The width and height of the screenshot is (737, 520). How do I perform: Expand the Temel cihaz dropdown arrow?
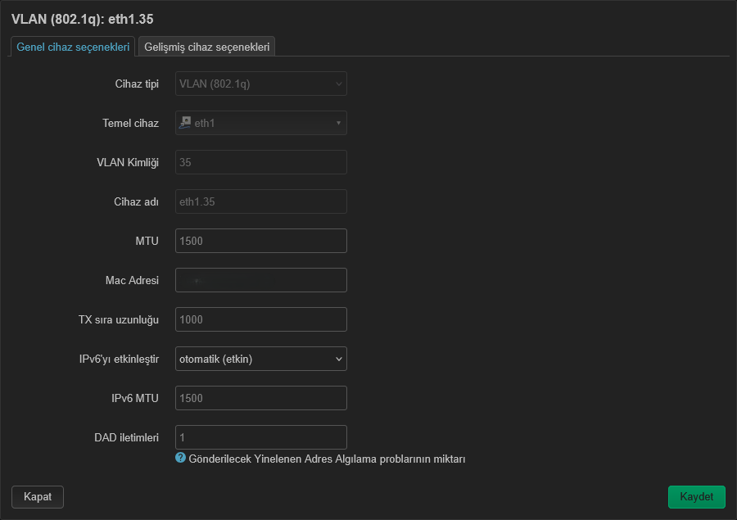pos(338,123)
